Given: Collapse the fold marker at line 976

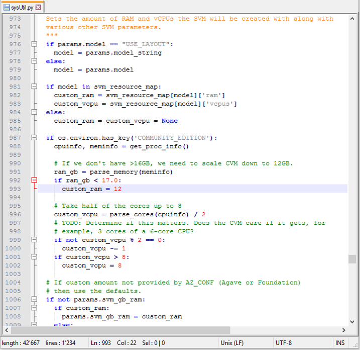Looking at the screenshot, I should [34, 44].
